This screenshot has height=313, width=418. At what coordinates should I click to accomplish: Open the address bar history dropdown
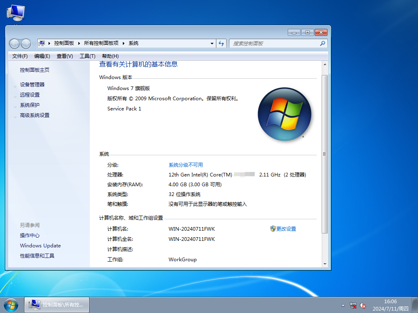coord(212,43)
